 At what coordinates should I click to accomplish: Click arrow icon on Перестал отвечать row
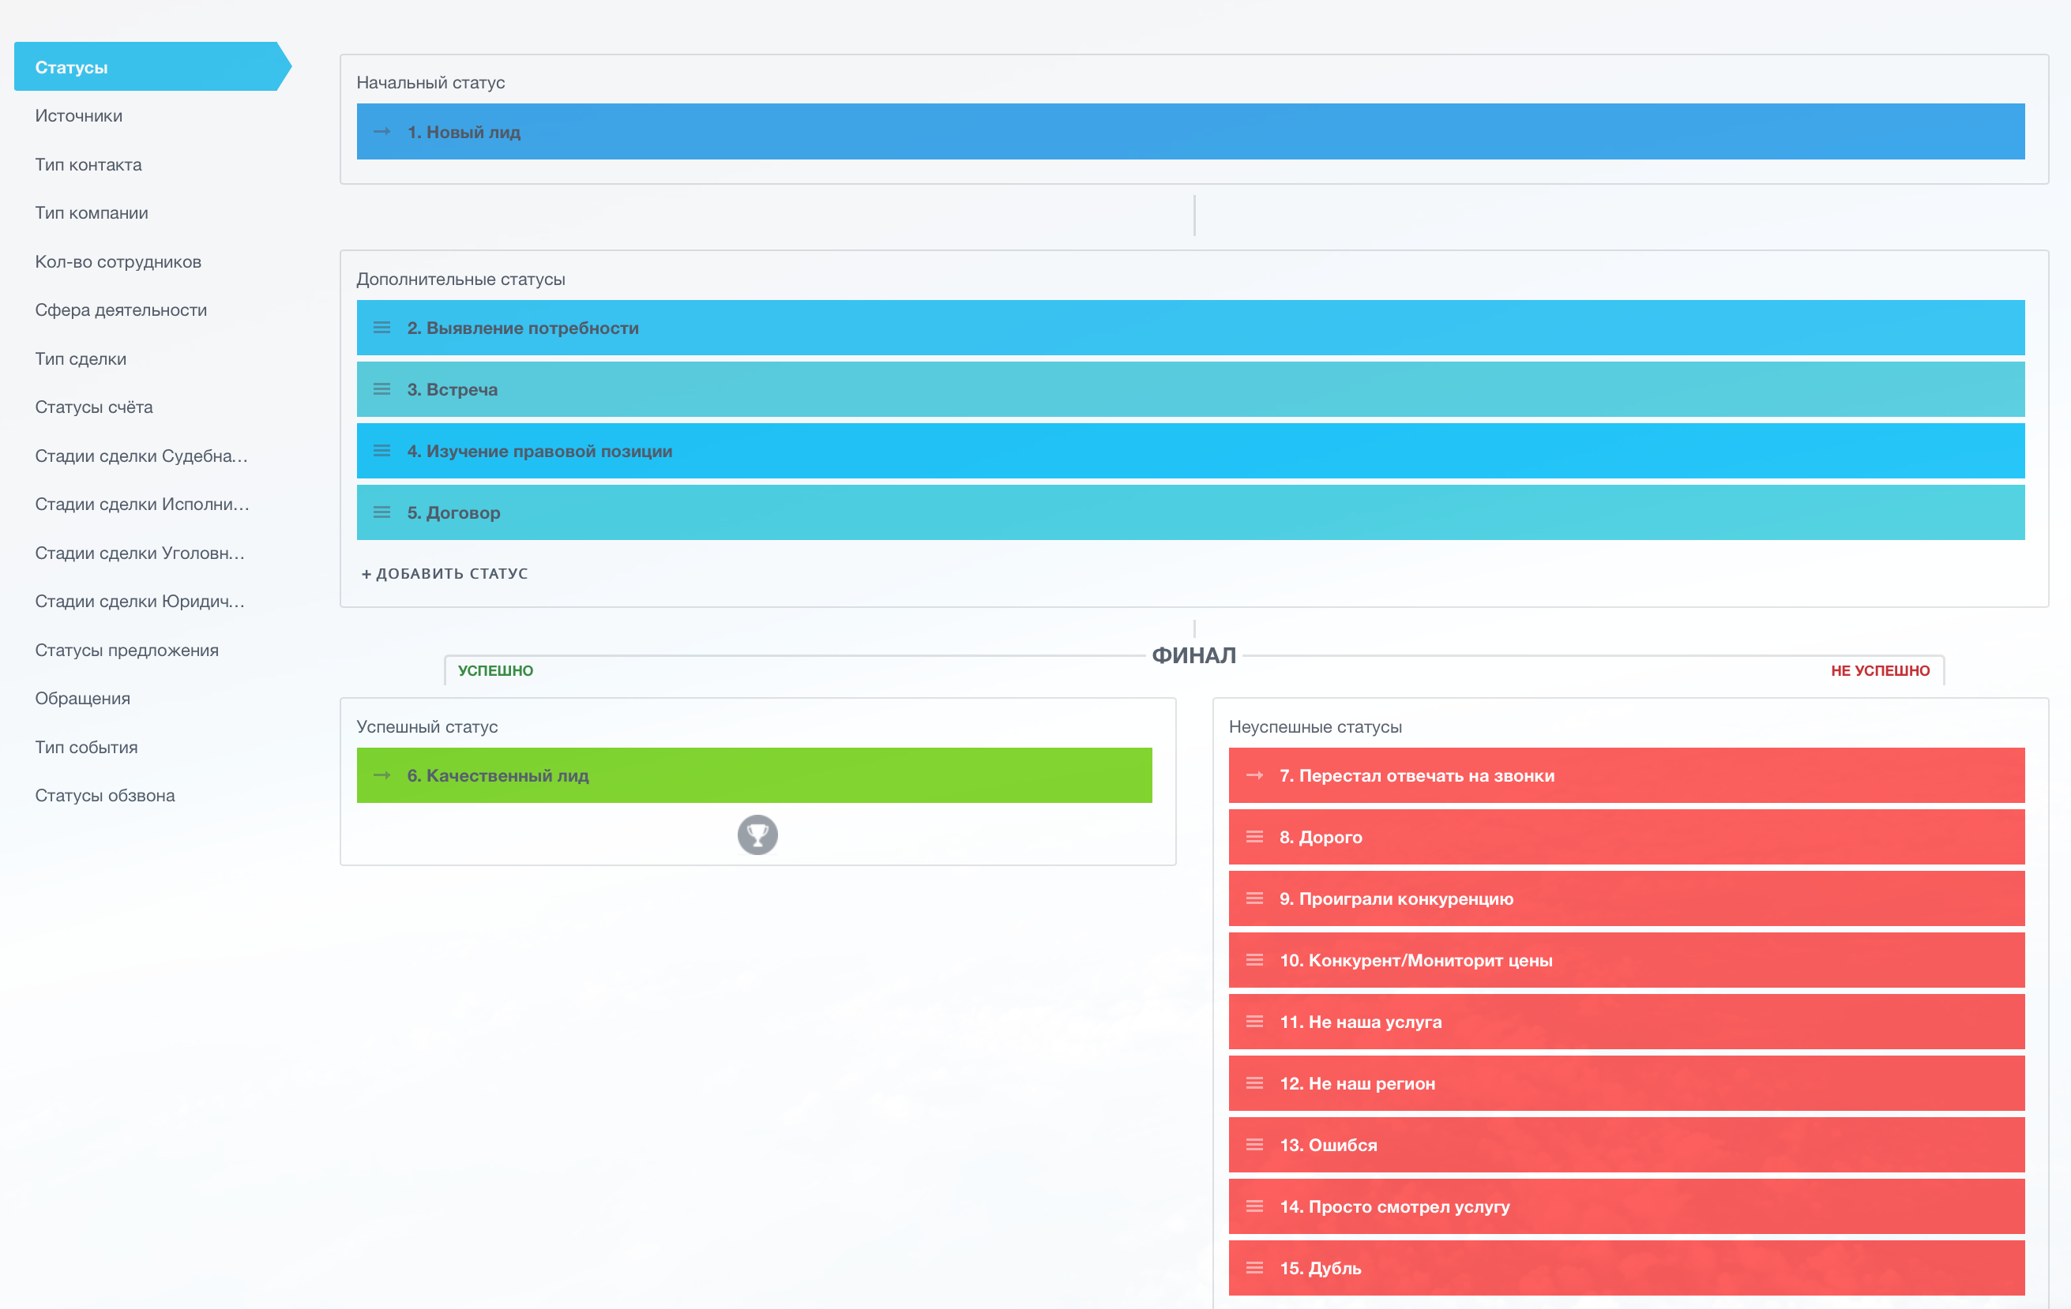(1254, 775)
